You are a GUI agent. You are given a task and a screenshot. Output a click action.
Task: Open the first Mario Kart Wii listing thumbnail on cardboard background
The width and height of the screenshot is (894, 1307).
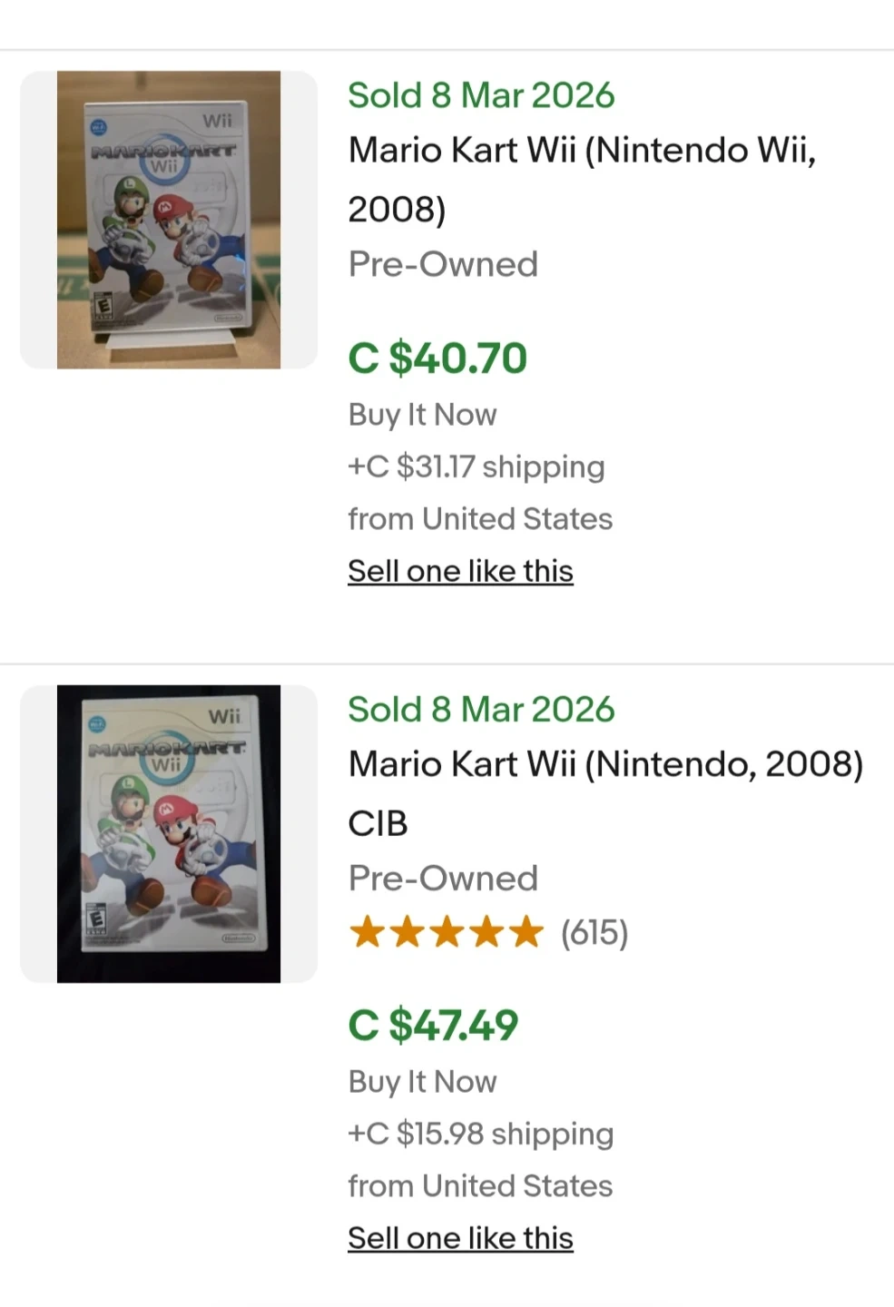(x=169, y=220)
